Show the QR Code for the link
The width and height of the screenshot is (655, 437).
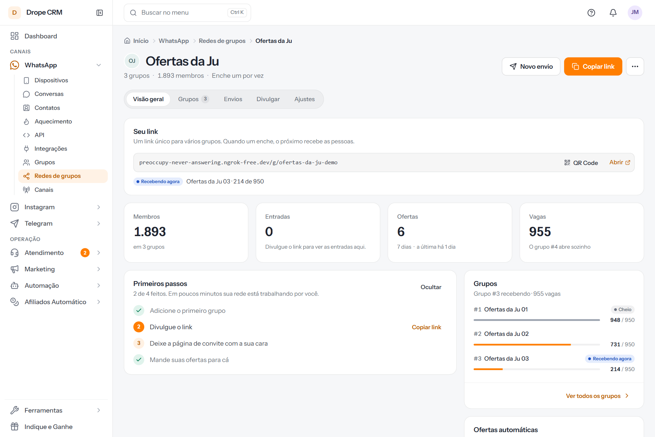(581, 163)
